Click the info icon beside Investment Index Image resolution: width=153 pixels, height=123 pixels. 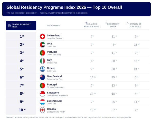pyautogui.click(x=106, y=23)
